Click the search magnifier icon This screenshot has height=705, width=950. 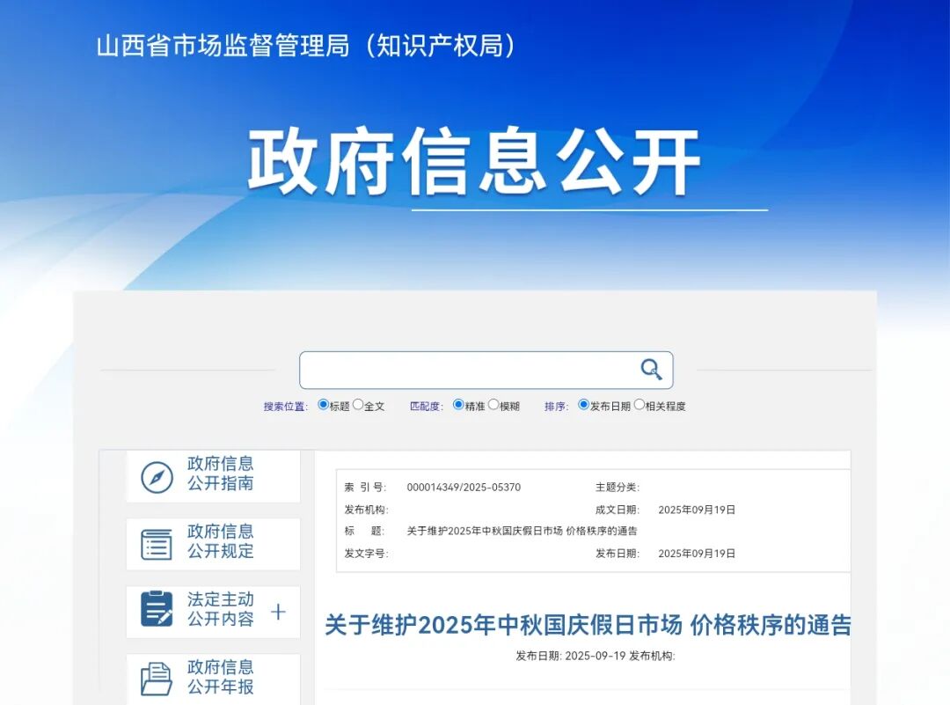coord(649,370)
